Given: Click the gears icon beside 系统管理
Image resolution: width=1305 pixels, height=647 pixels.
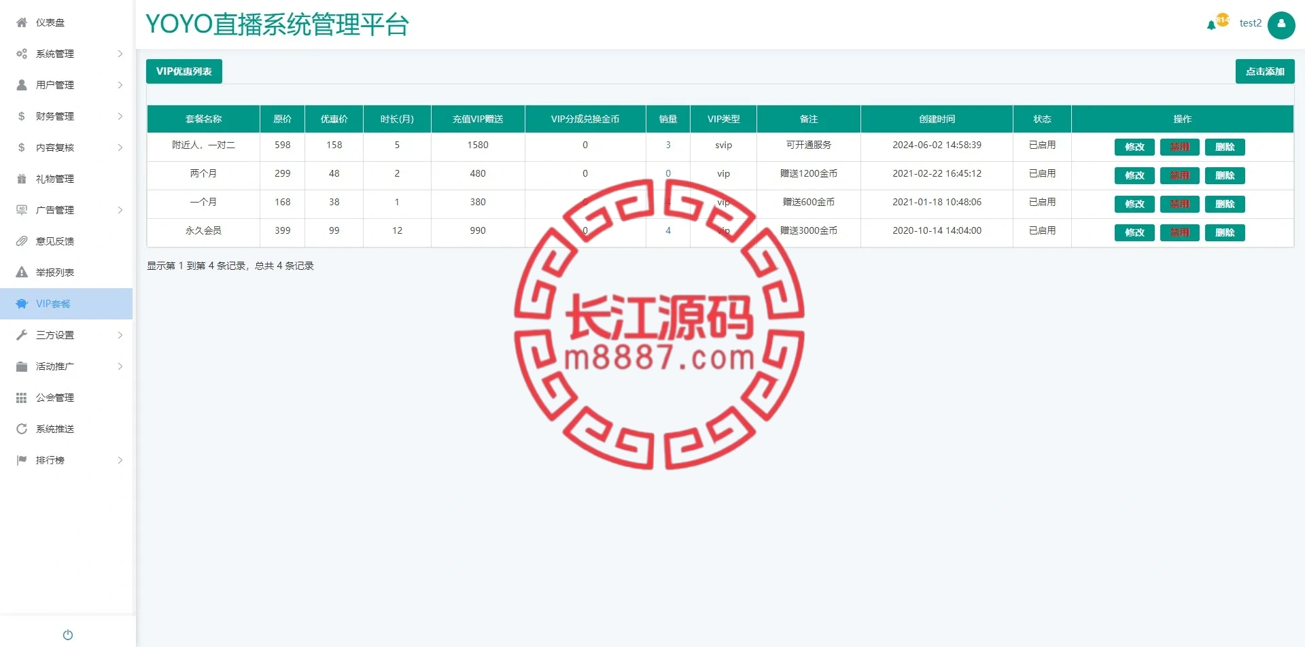Looking at the screenshot, I should pyautogui.click(x=22, y=54).
